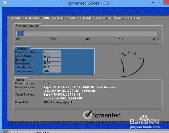Click the MB remaining value 4085
The image size is (169, 133).
tap(52, 63)
